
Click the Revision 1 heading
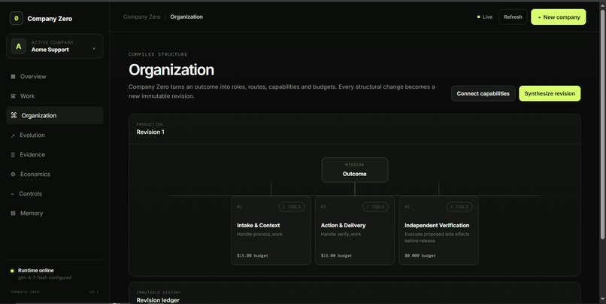[150, 132]
